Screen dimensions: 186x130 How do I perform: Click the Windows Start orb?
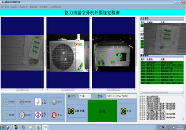click(x=2, y=127)
